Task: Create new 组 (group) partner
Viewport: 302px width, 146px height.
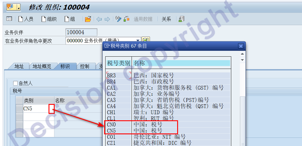Action: point(70,19)
